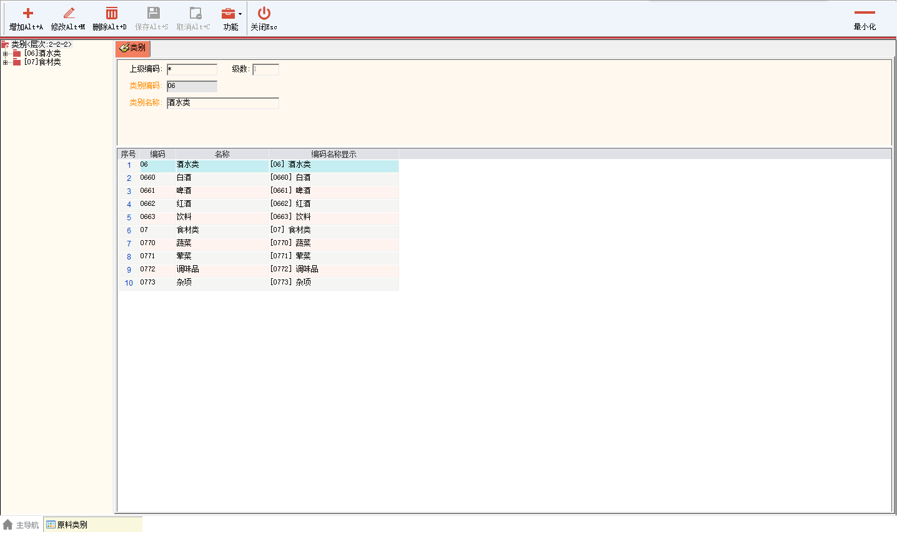Screen dimensions: 897x534
Task: Select the 杂项 name cell
Action: click(222, 283)
